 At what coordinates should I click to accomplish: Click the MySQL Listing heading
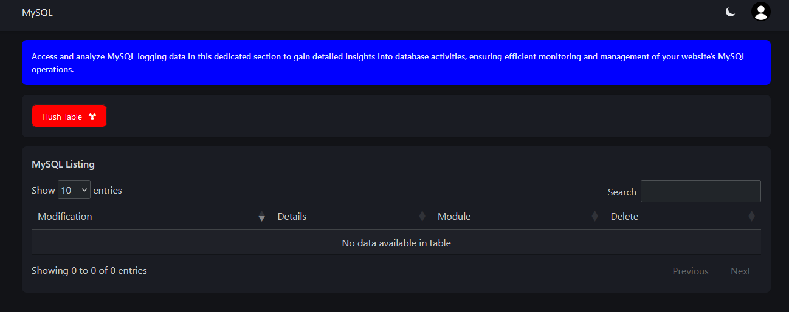tap(63, 164)
